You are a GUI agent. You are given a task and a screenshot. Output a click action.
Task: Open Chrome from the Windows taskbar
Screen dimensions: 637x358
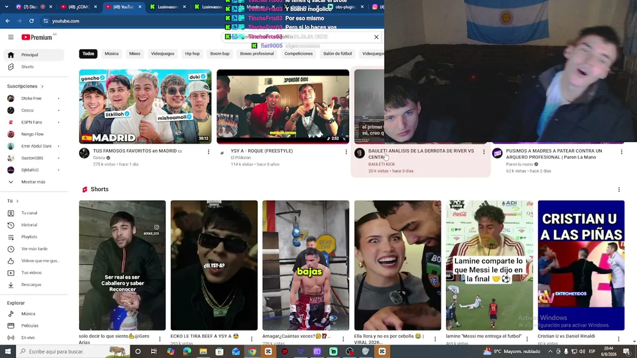252,352
